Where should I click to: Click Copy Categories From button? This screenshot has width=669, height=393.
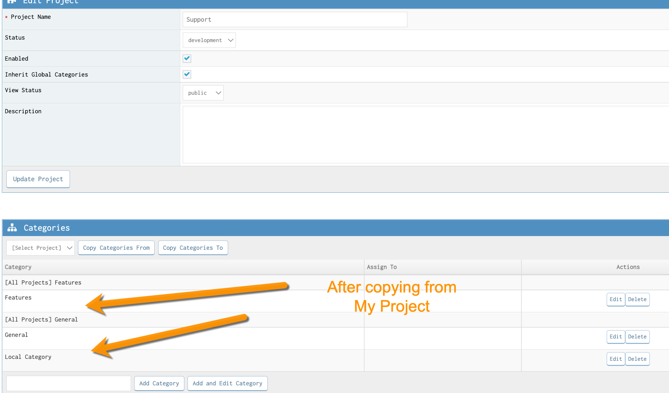click(x=116, y=248)
